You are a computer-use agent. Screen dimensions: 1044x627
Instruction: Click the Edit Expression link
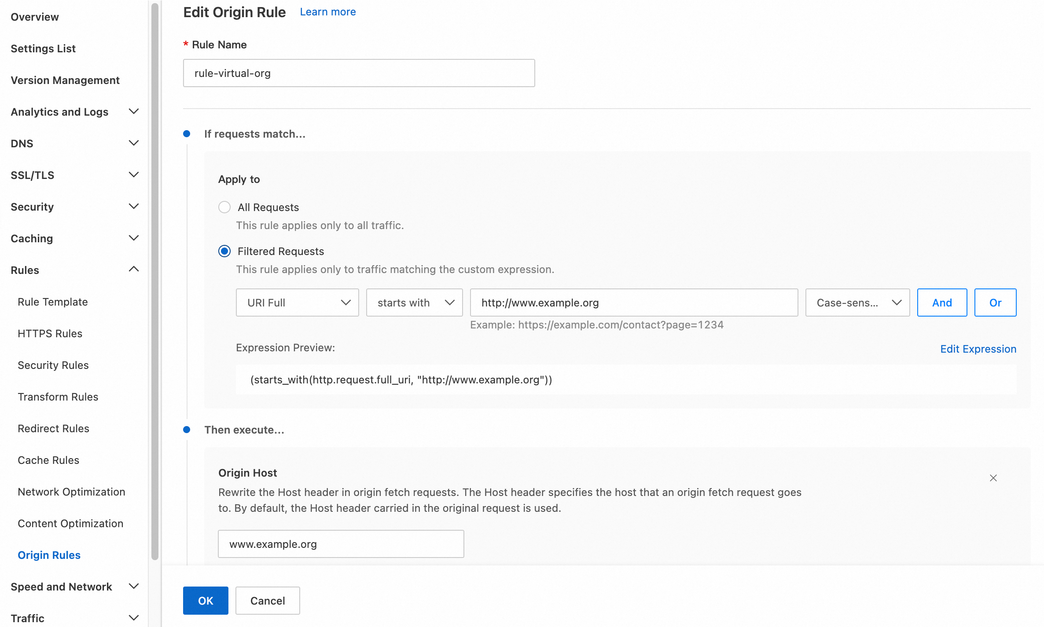pos(978,349)
